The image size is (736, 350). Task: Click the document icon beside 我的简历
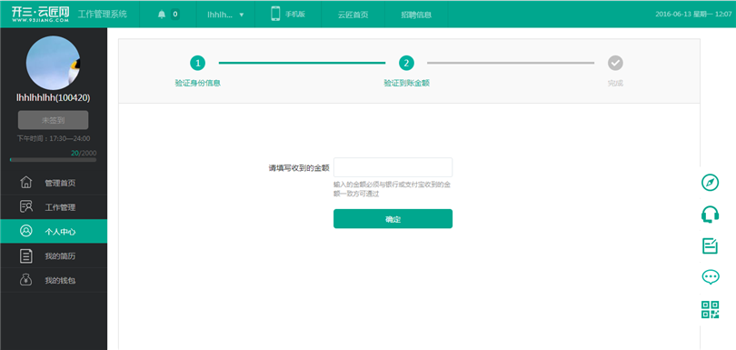point(26,255)
